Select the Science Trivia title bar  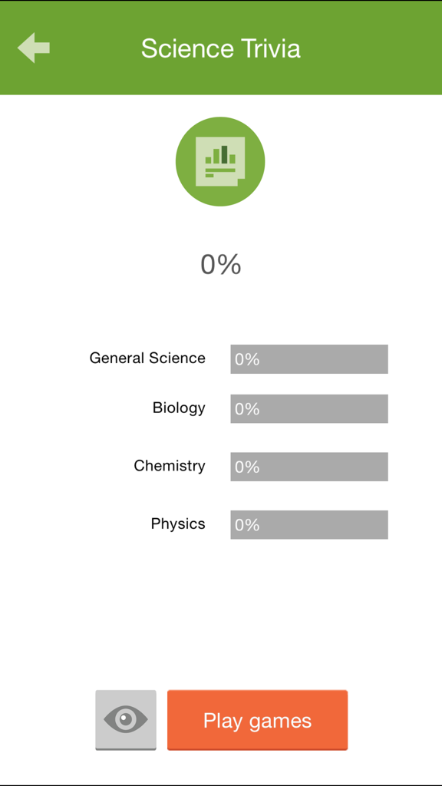coord(220,48)
